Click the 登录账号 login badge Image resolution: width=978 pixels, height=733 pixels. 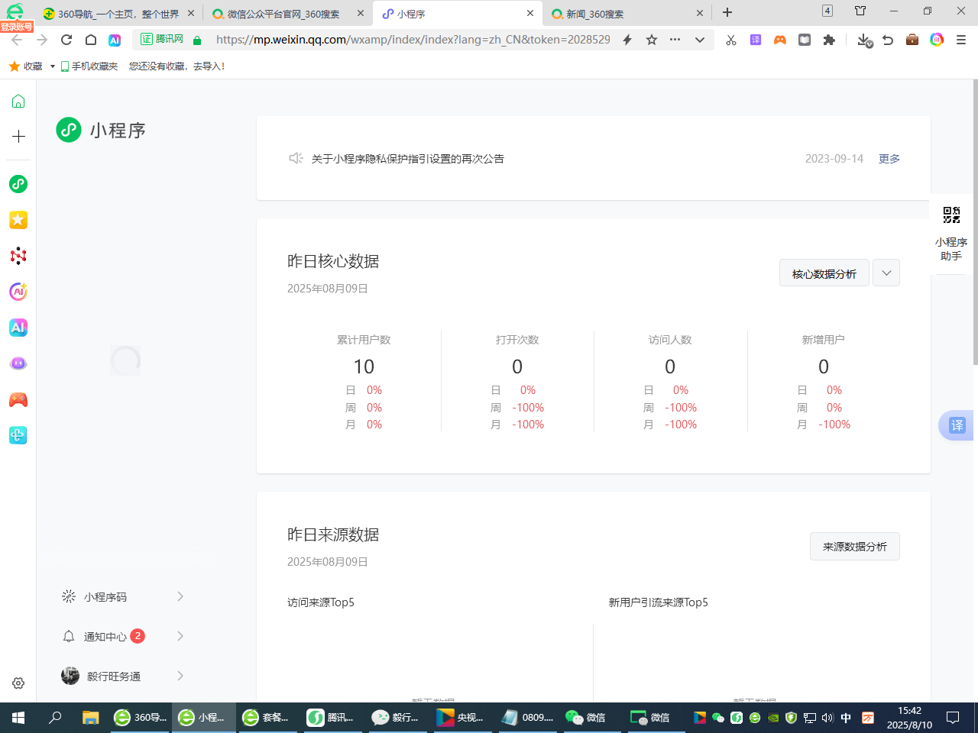[x=17, y=27]
